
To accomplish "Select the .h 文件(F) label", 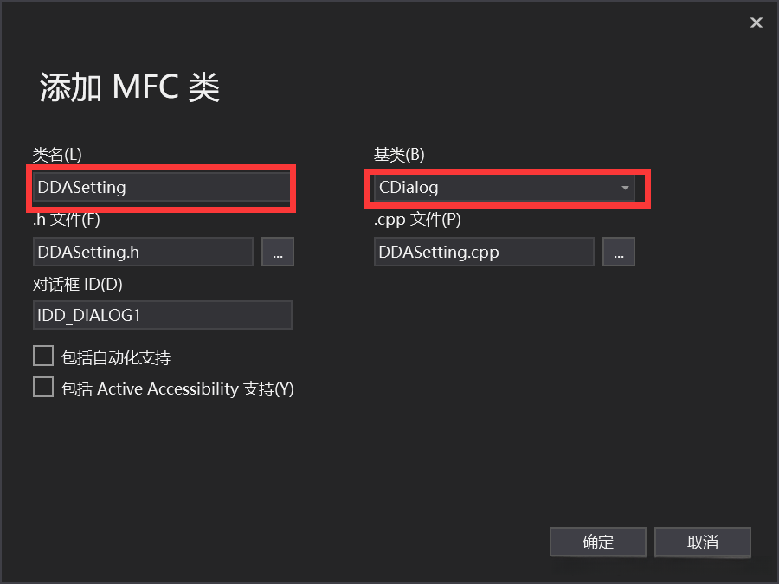I will (x=67, y=220).
